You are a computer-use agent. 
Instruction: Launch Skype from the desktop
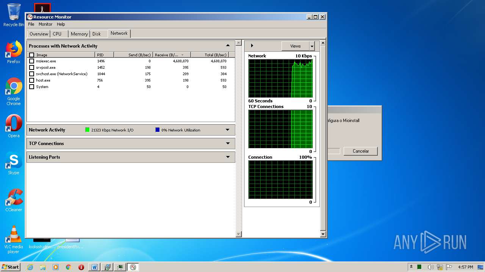pyautogui.click(x=14, y=164)
